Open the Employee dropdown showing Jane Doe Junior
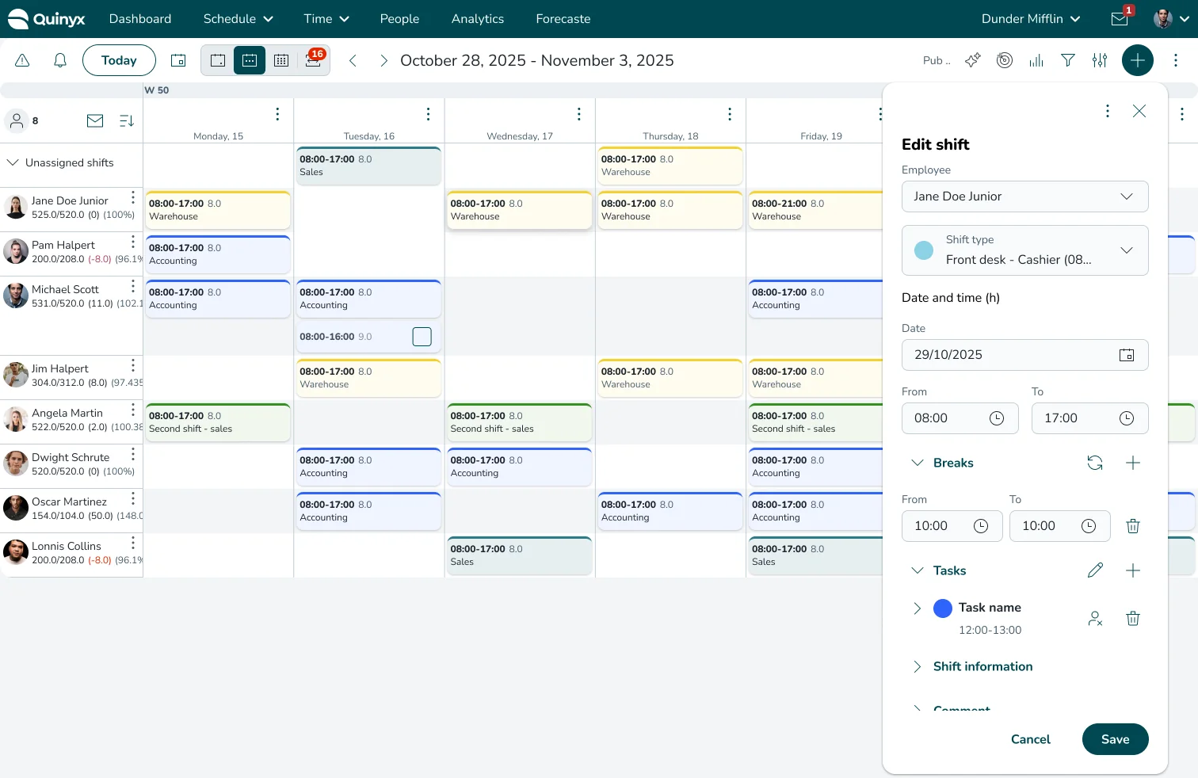 (x=1025, y=196)
